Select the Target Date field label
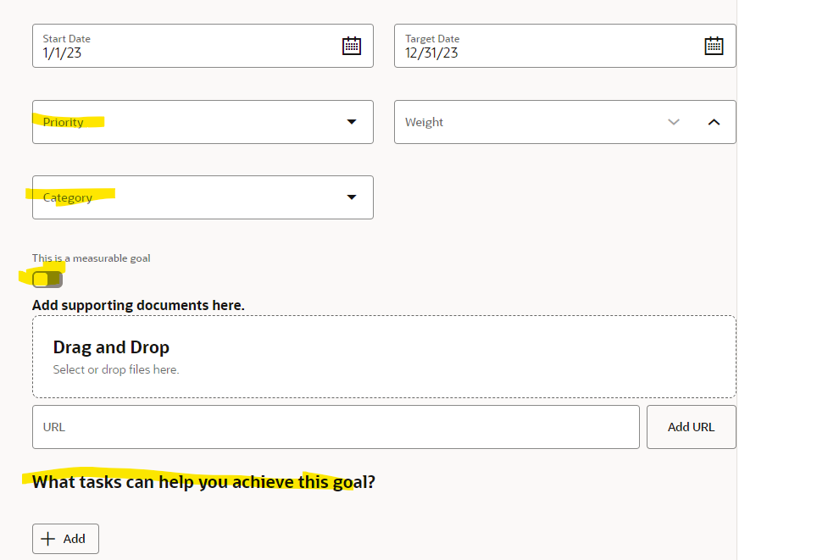Viewport: 817px width, 560px height. pos(434,38)
